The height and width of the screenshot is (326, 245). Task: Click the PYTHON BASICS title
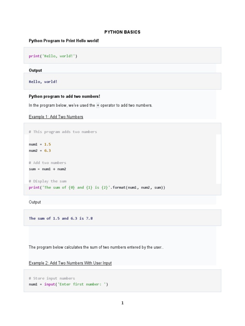122,32
